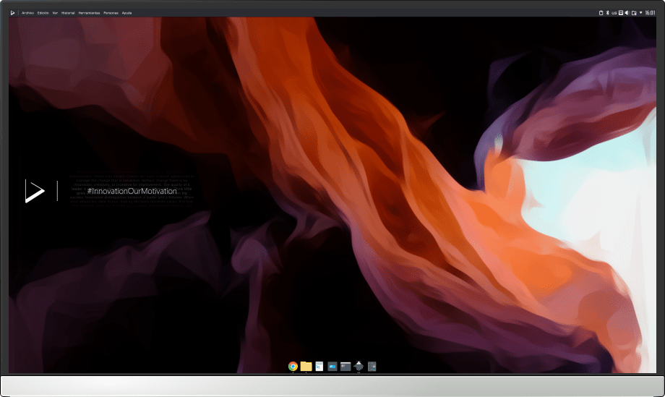Open the Archivo menu

[x=27, y=13]
